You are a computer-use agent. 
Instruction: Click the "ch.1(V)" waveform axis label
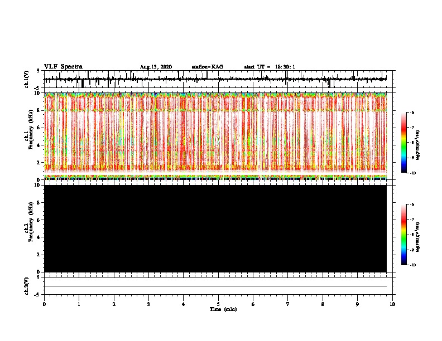pos(27,79)
